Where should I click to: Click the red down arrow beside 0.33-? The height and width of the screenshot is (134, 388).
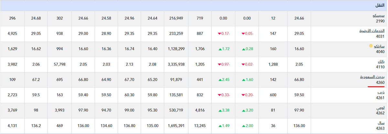pos(219,95)
